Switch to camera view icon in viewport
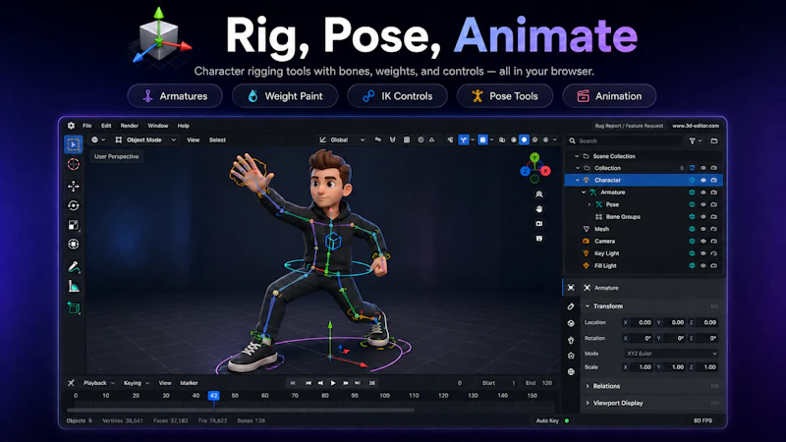 [x=538, y=224]
